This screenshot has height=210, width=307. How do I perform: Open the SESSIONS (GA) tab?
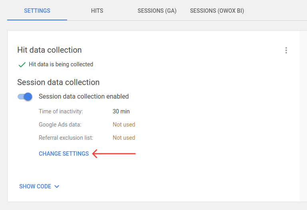(x=157, y=10)
